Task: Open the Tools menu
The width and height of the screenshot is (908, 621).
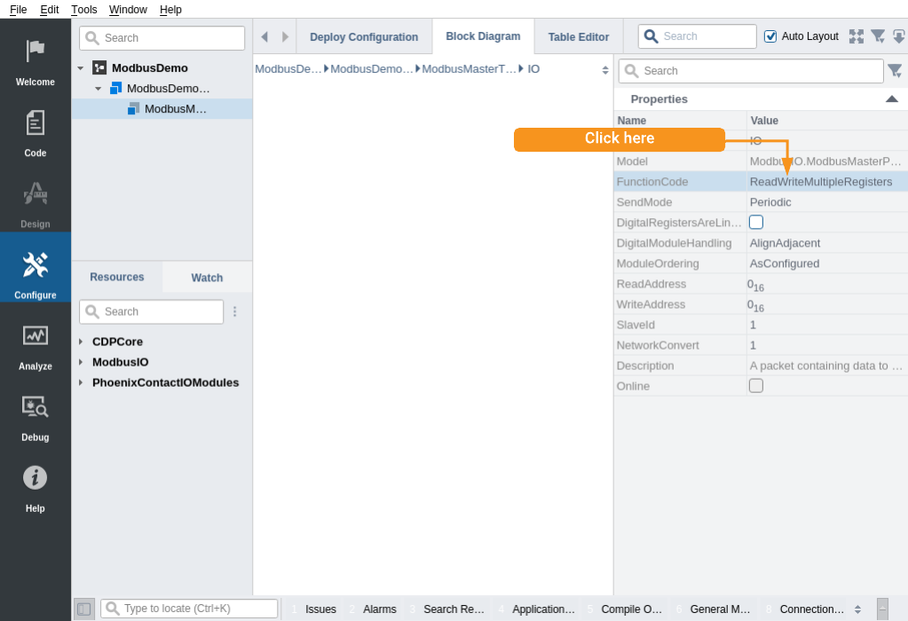Action: [x=84, y=10]
